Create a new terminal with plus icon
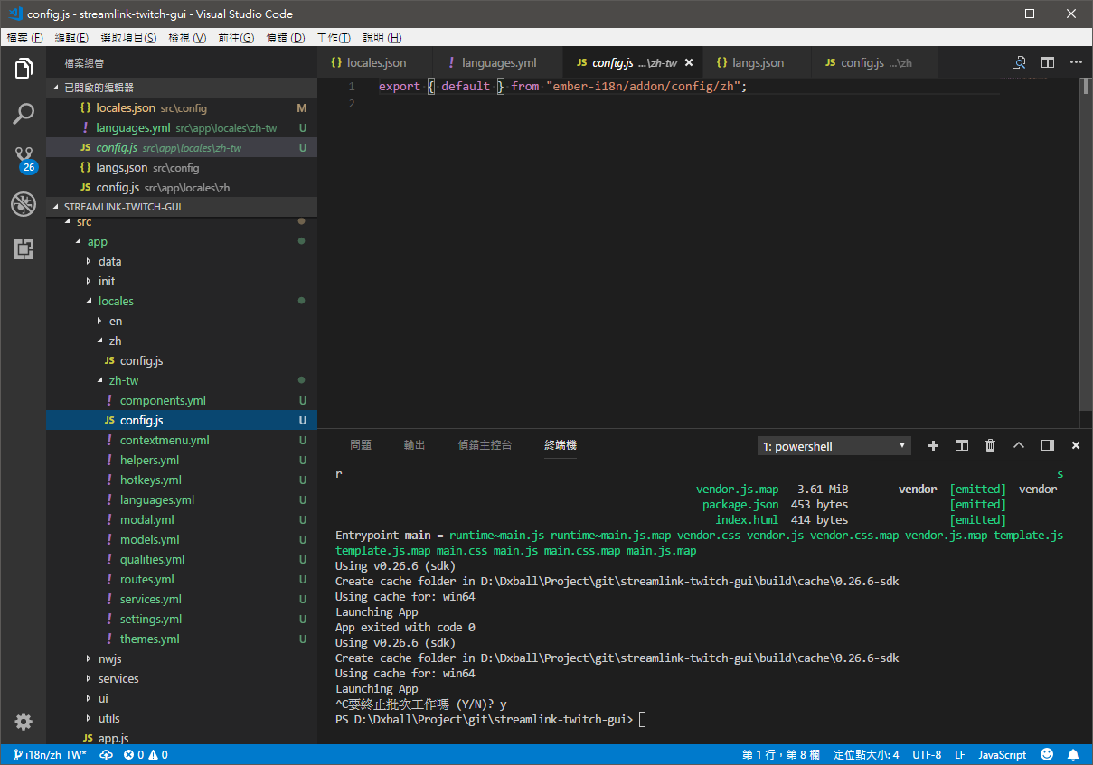Viewport: 1093px width, 765px height. [933, 445]
